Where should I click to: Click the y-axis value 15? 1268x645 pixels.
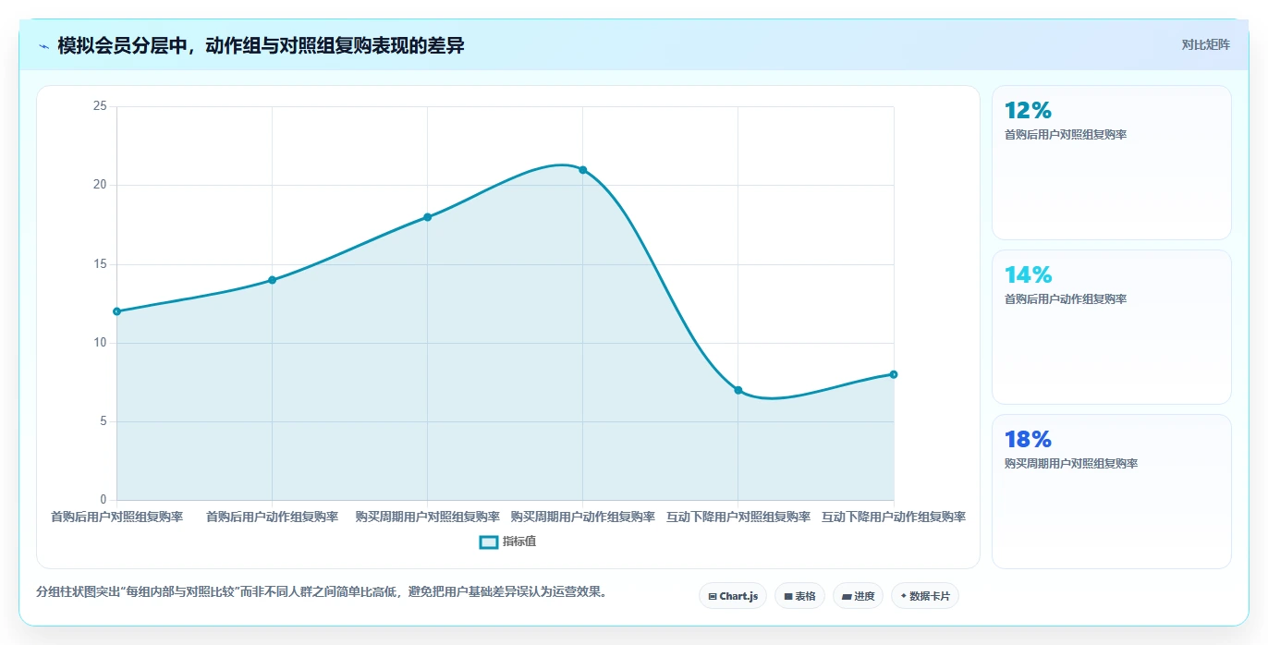tap(100, 264)
